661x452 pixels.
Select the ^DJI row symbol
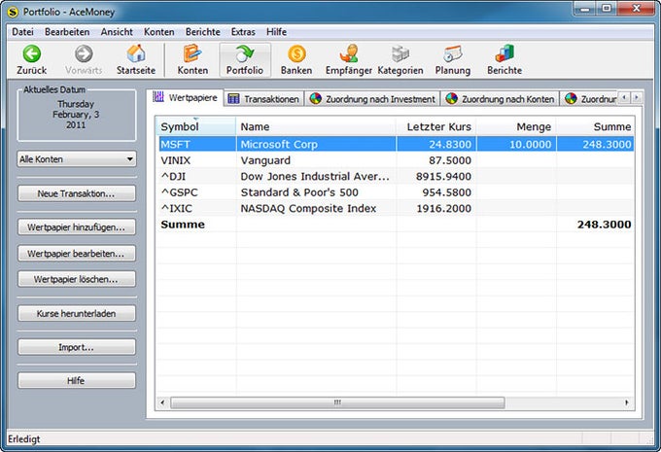point(173,176)
